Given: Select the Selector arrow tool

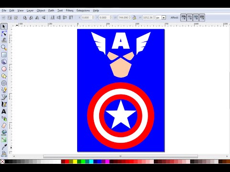Looking at the screenshot, I should (4, 26).
